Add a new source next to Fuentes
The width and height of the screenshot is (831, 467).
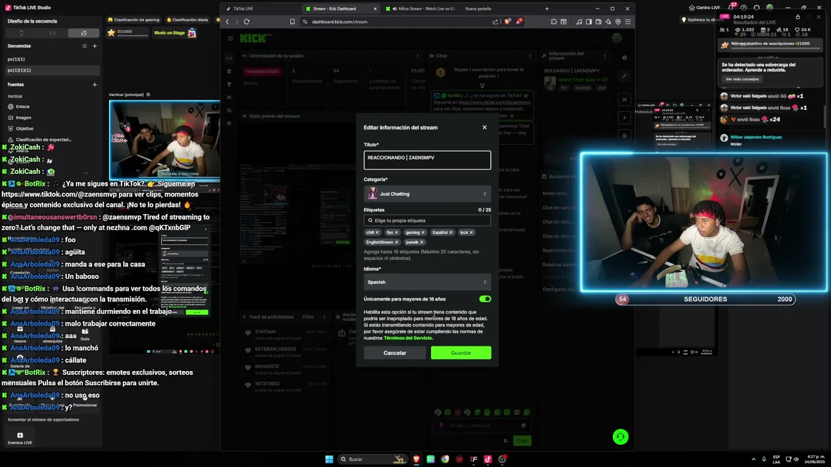(95, 84)
